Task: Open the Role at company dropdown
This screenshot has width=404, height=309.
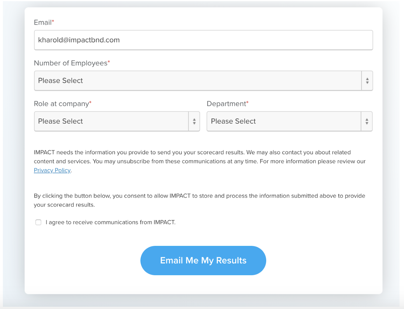Action: coord(117,121)
